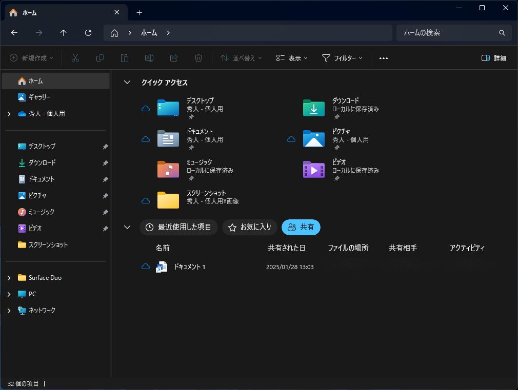The image size is (518, 390).
Task: Select the 最近使用した項目 tab
Action: tap(178, 227)
